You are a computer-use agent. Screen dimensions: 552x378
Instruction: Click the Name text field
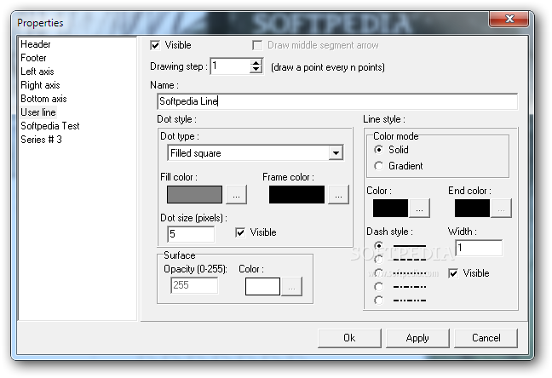coord(337,101)
